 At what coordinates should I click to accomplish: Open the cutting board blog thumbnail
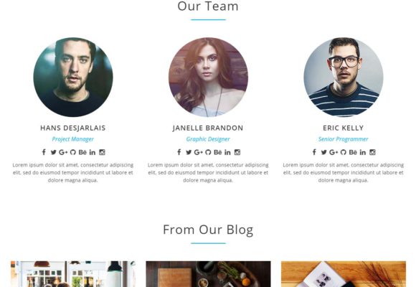click(x=208, y=274)
